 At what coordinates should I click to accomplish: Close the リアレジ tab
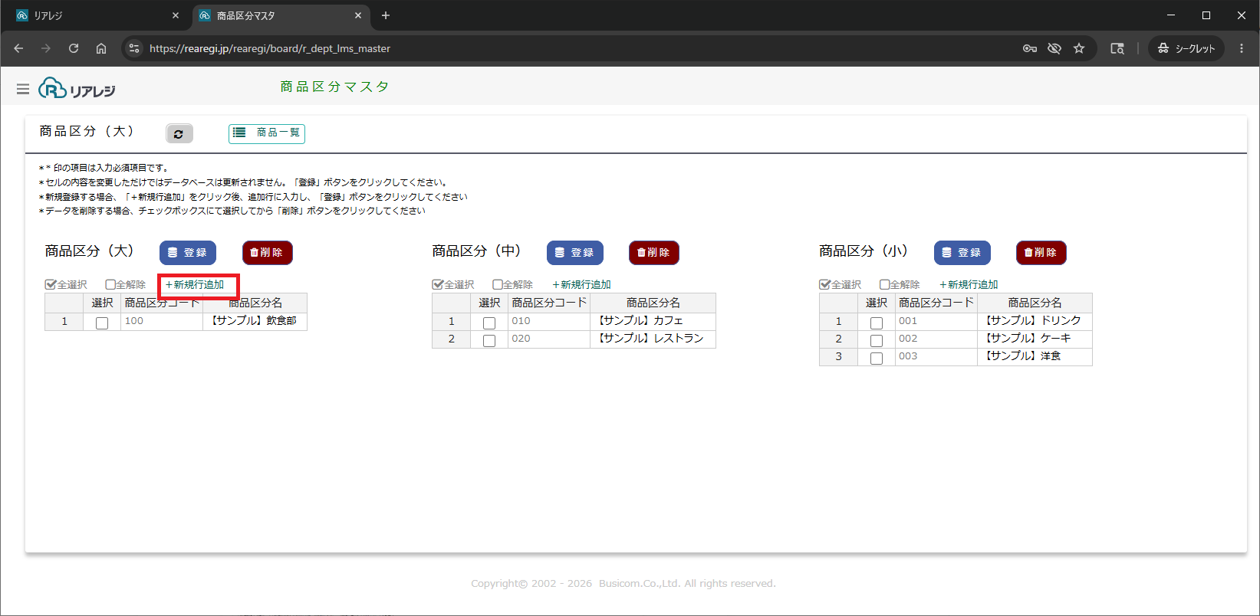176,15
